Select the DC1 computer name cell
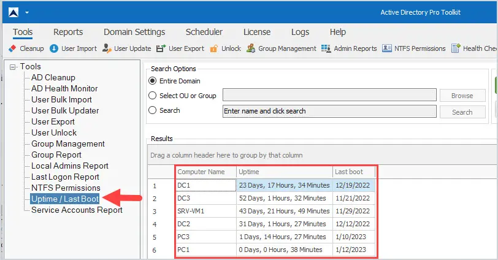Viewport: 498px width, 260px height. [206, 185]
